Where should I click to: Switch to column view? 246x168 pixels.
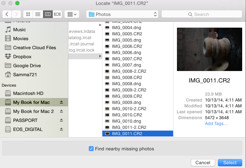pyautogui.click(x=48, y=15)
